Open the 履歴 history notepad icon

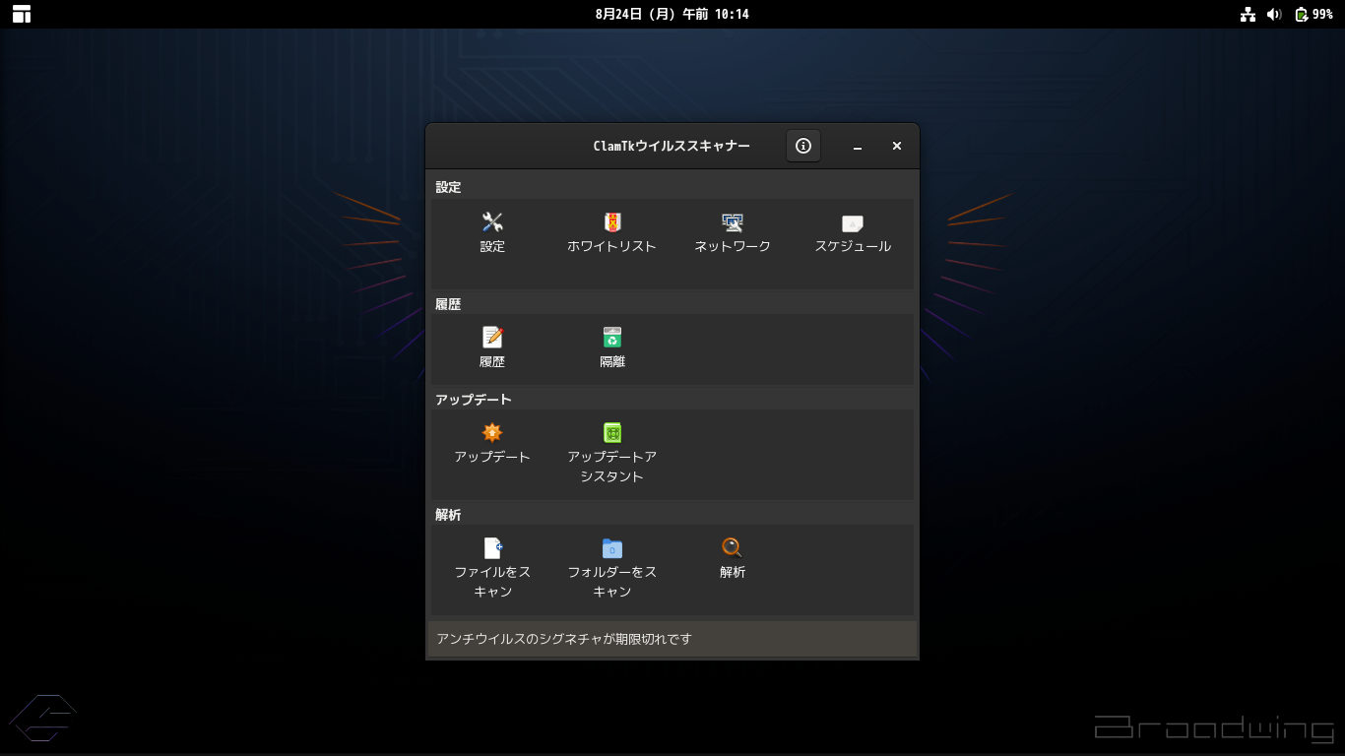click(492, 338)
